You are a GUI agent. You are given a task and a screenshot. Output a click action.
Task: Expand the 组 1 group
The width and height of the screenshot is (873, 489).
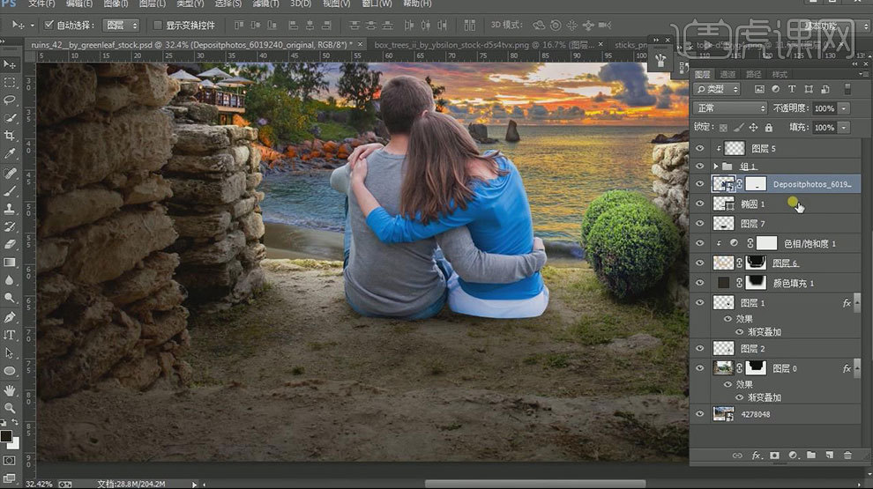click(x=716, y=167)
